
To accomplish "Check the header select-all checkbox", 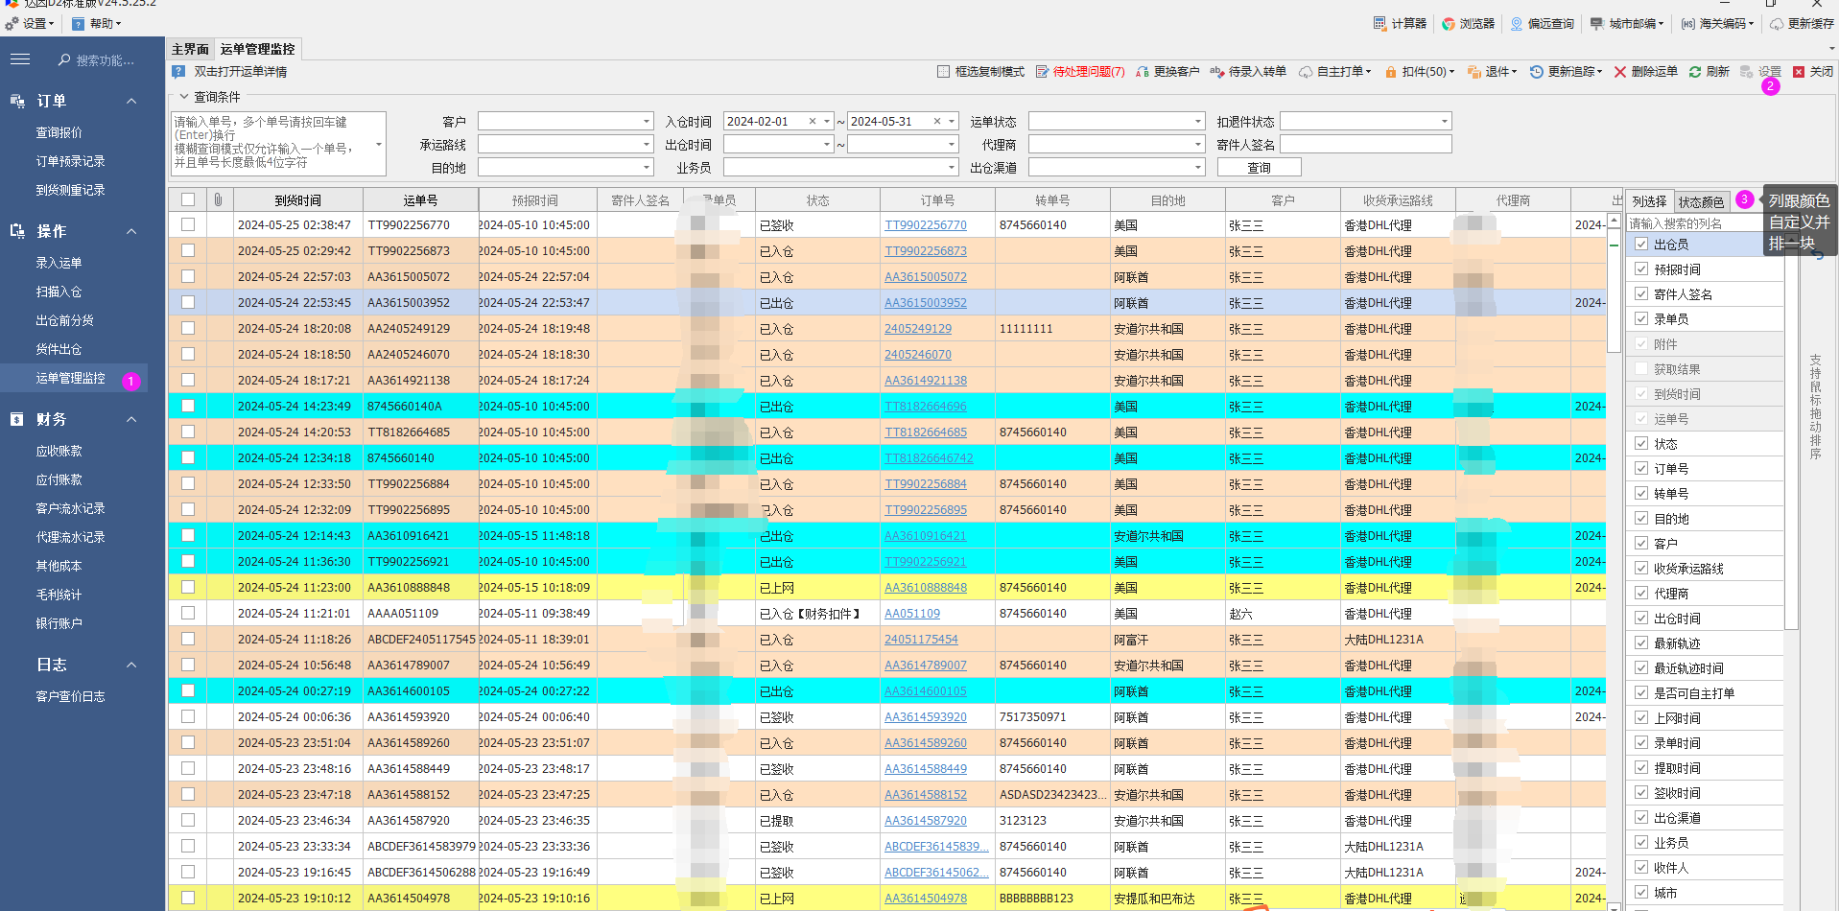I will [188, 199].
